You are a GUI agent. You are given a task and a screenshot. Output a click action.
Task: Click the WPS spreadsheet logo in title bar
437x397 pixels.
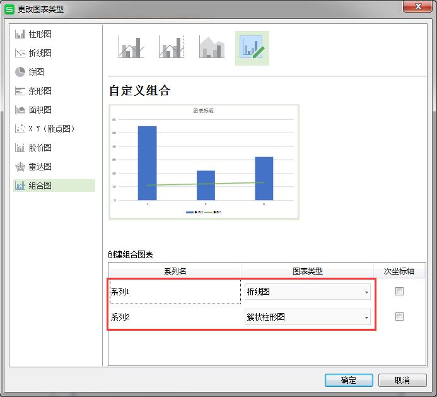click(9, 9)
